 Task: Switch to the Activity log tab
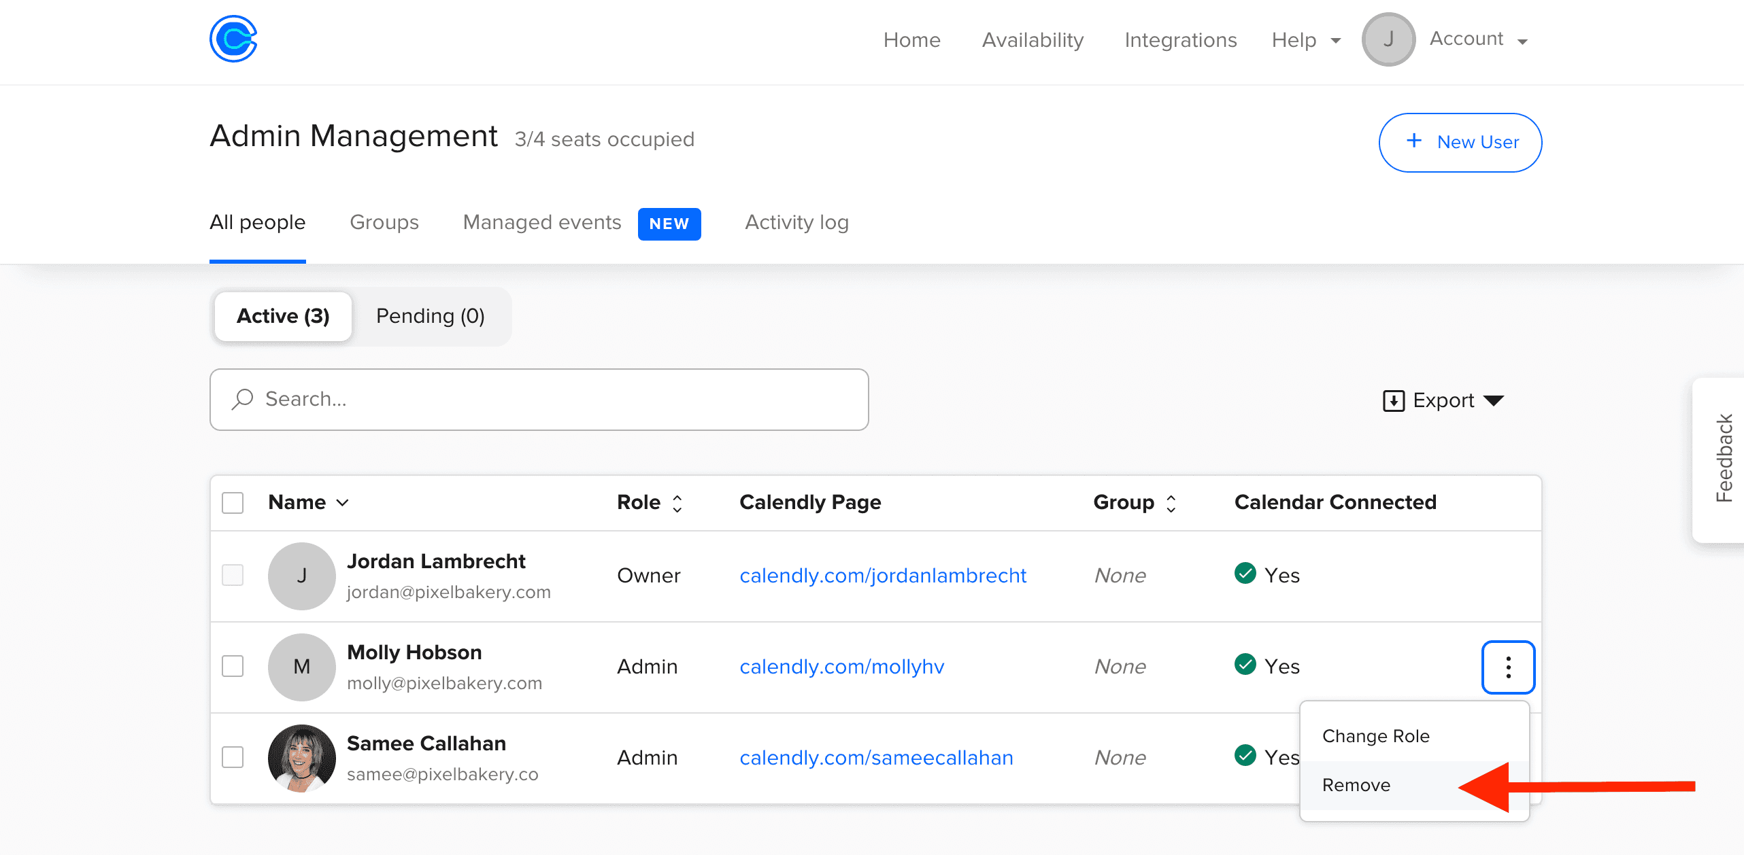pyautogui.click(x=796, y=223)
